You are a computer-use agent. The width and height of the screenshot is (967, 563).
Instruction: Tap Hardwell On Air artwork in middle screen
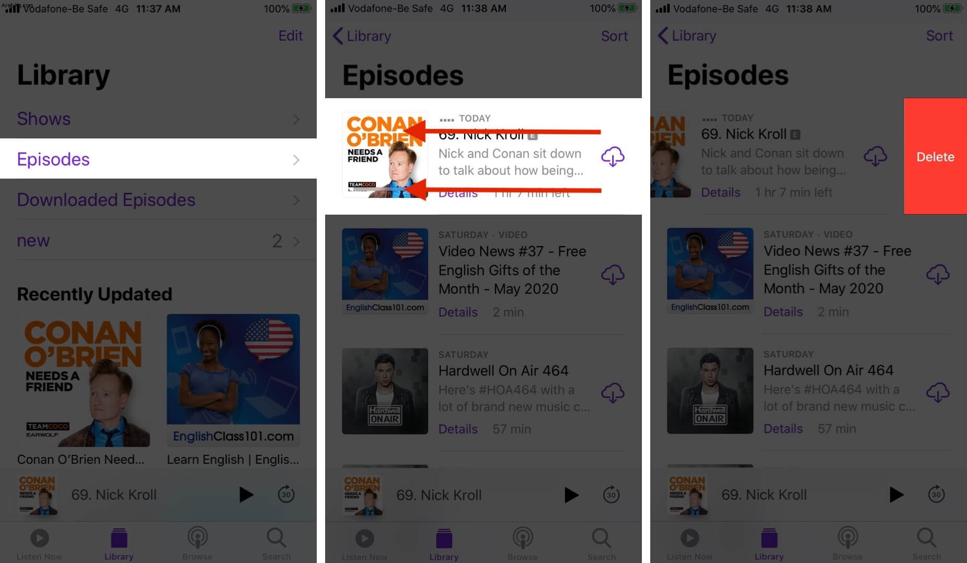tap(385, 391)
